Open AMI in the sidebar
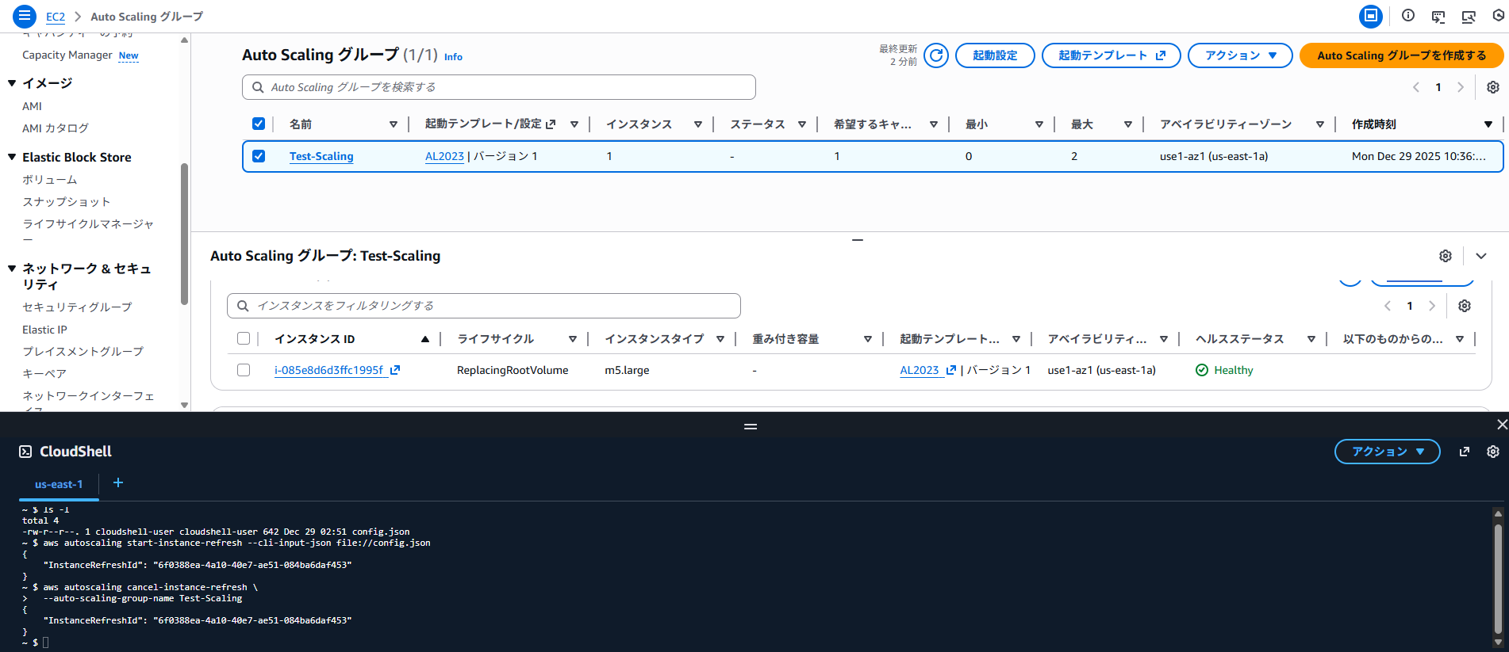This screenshot has width=1509, height=652. coord(33,106)
